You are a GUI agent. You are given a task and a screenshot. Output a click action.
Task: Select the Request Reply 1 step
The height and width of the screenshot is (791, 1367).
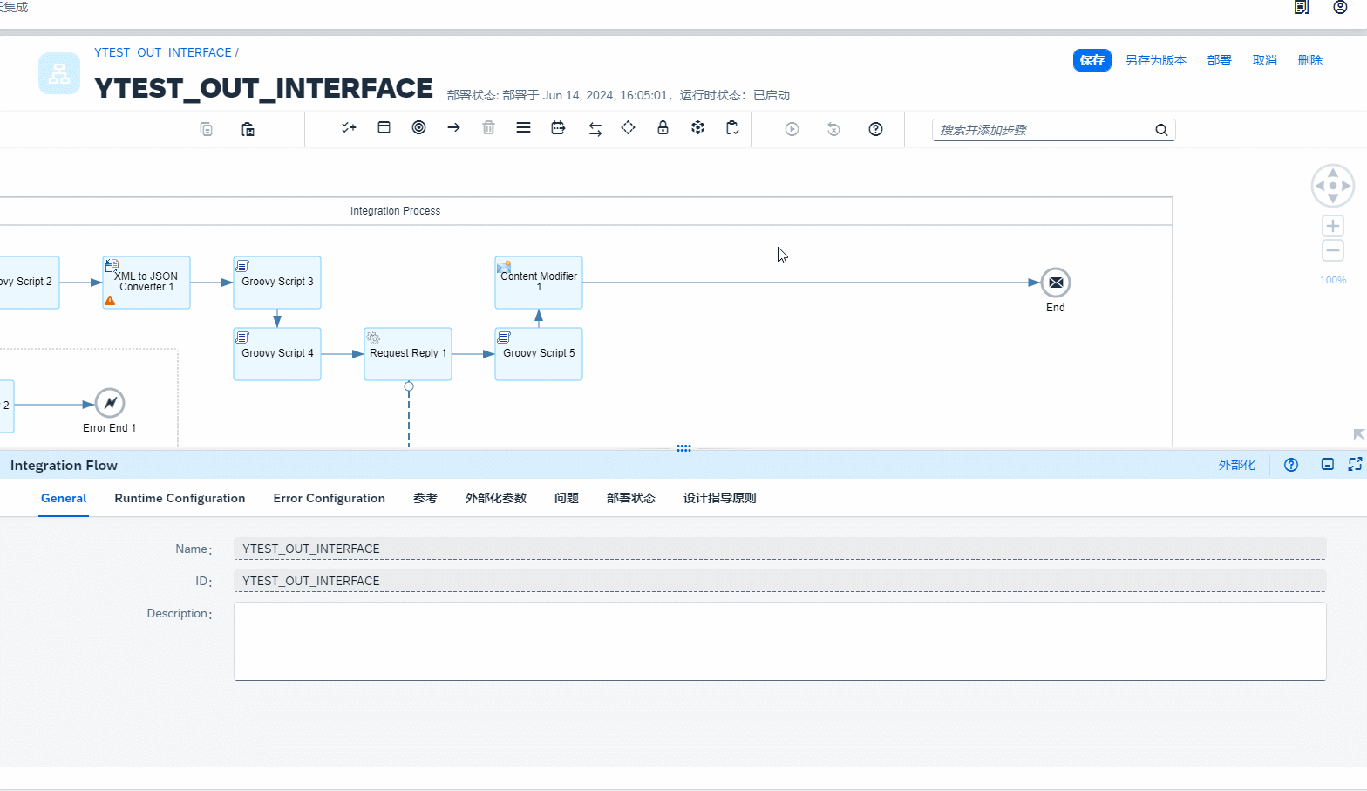point(408,354)
